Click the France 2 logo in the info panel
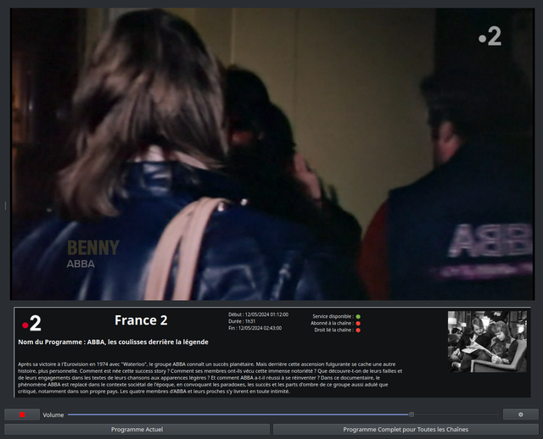The image size is (543, 439). 32,324
